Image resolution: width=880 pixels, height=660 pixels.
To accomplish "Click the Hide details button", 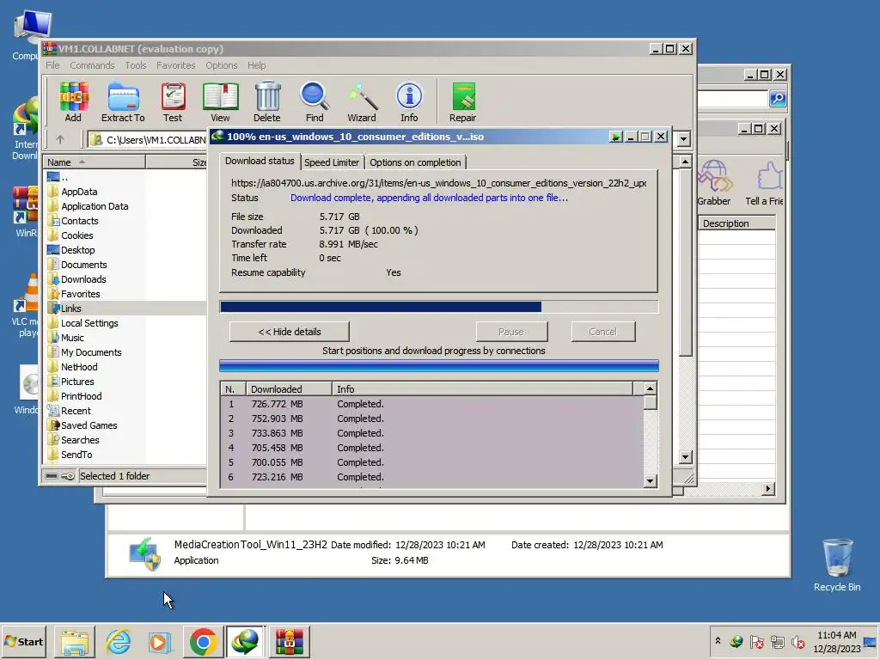I will [x=290, y=332].
